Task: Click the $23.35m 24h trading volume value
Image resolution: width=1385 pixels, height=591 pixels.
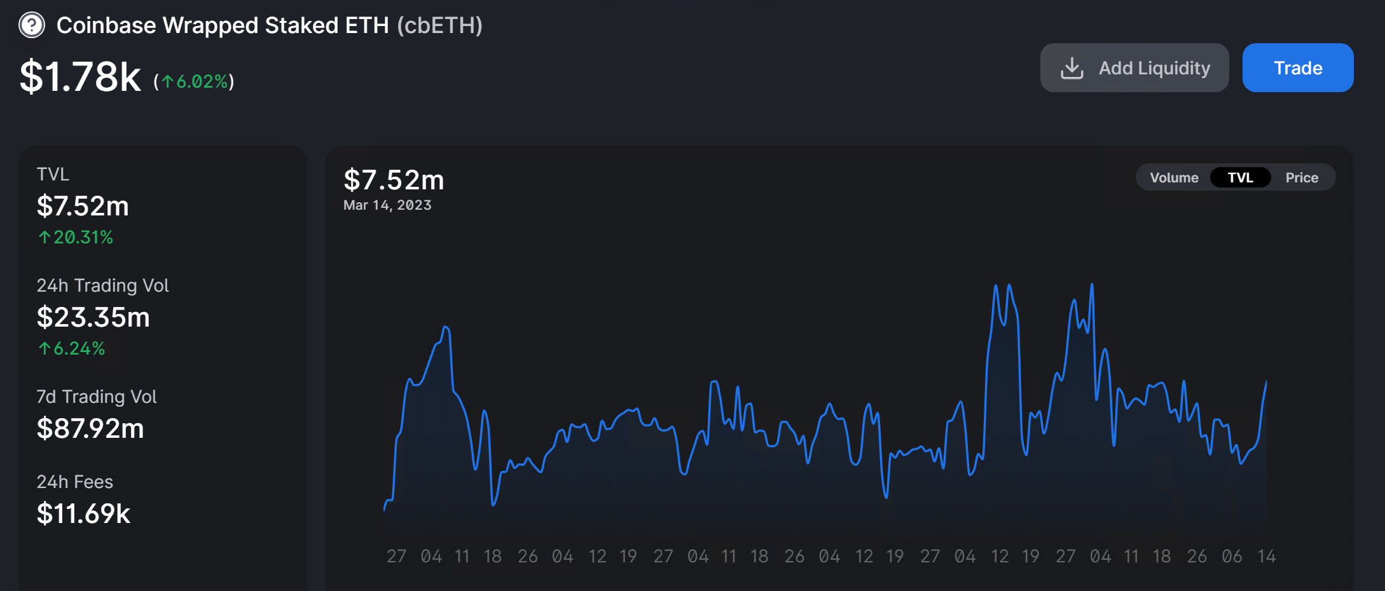Action: click(93, 318)
